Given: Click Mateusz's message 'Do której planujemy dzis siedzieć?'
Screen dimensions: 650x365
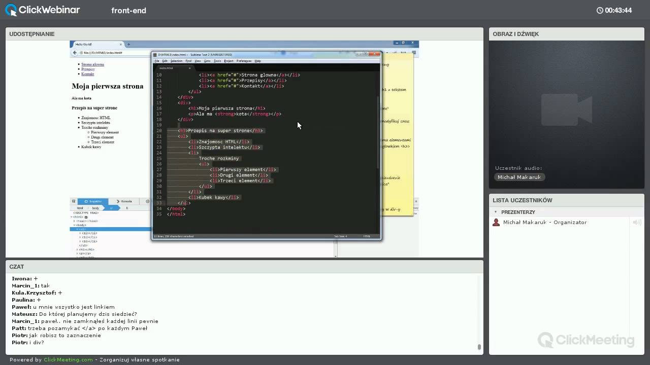Looking at the screenshot, I should [88, 314].
